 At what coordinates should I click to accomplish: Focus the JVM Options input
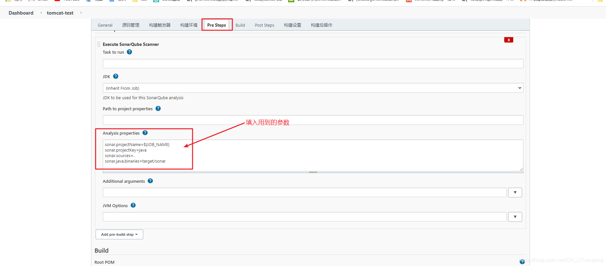point(304,217)
